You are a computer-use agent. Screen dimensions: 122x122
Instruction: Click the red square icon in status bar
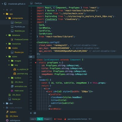pyautogui.click(x=65, y=119)
